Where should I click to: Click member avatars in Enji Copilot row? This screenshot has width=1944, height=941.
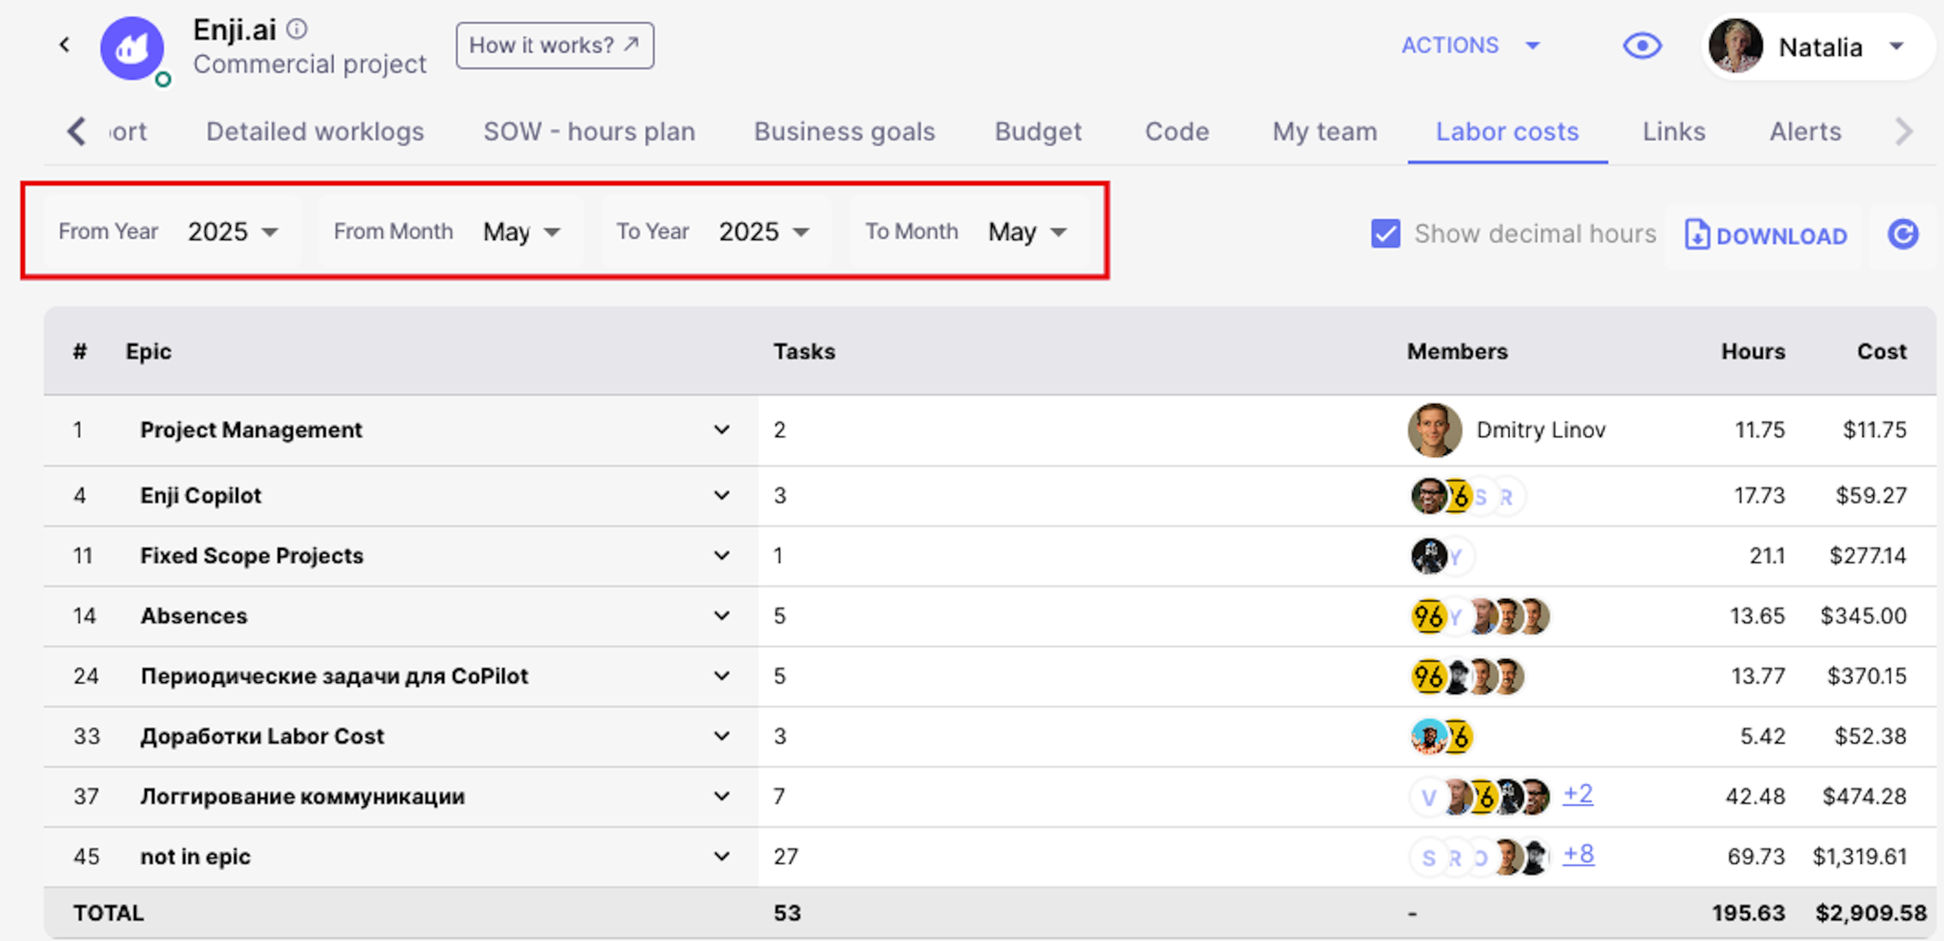1467,496
